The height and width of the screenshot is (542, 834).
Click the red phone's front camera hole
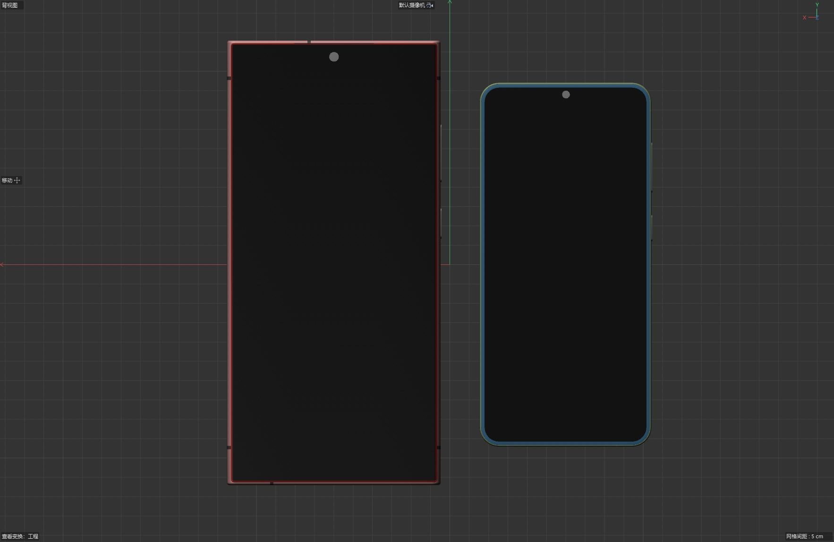tap(334, 57)
